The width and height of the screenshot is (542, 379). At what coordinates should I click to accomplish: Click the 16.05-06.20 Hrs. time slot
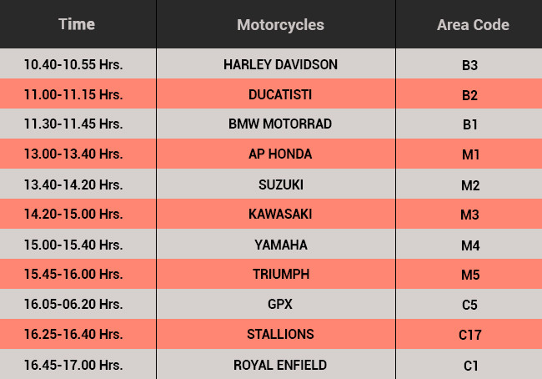73,305
